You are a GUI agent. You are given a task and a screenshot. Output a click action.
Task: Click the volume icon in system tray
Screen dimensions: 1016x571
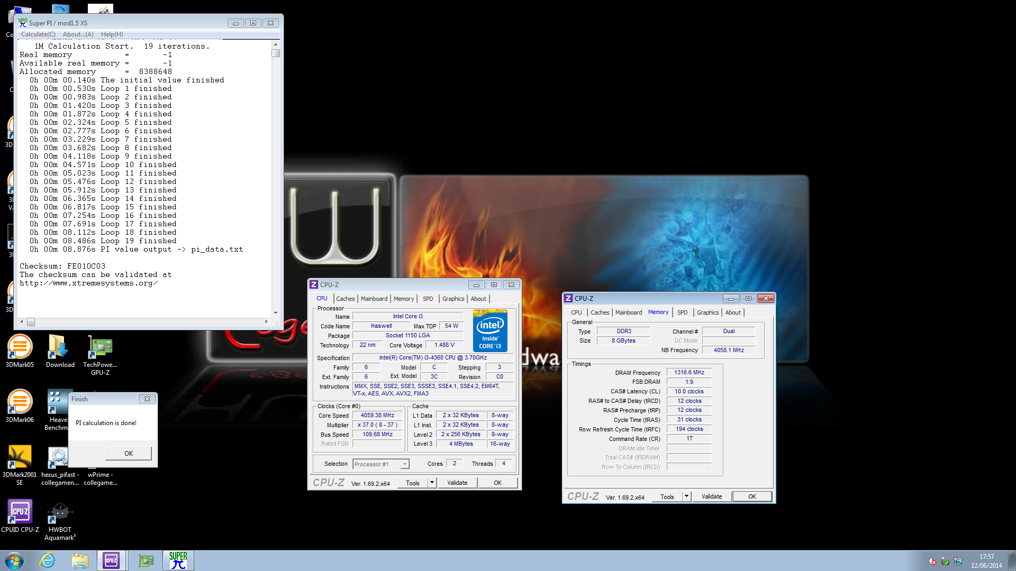coord(932,561)
